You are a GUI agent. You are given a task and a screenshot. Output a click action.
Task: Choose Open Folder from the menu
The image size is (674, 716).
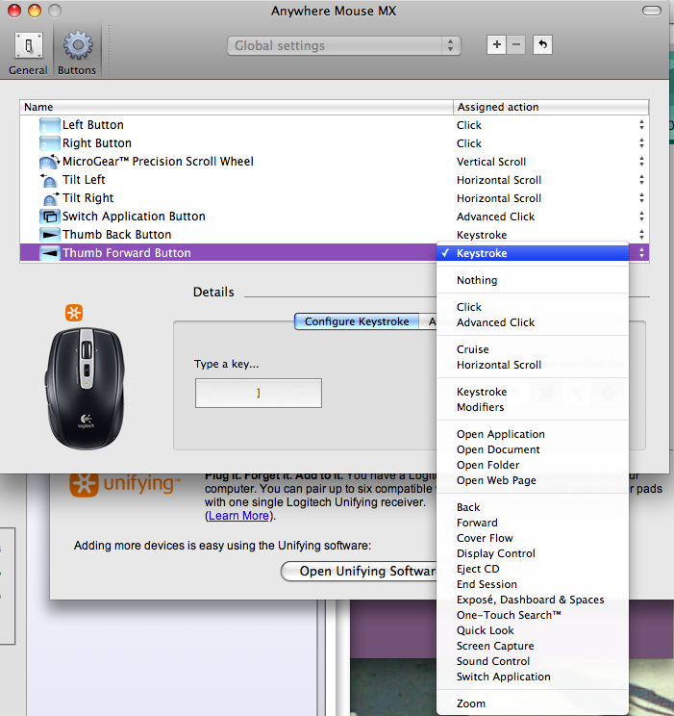coord(533,465)
